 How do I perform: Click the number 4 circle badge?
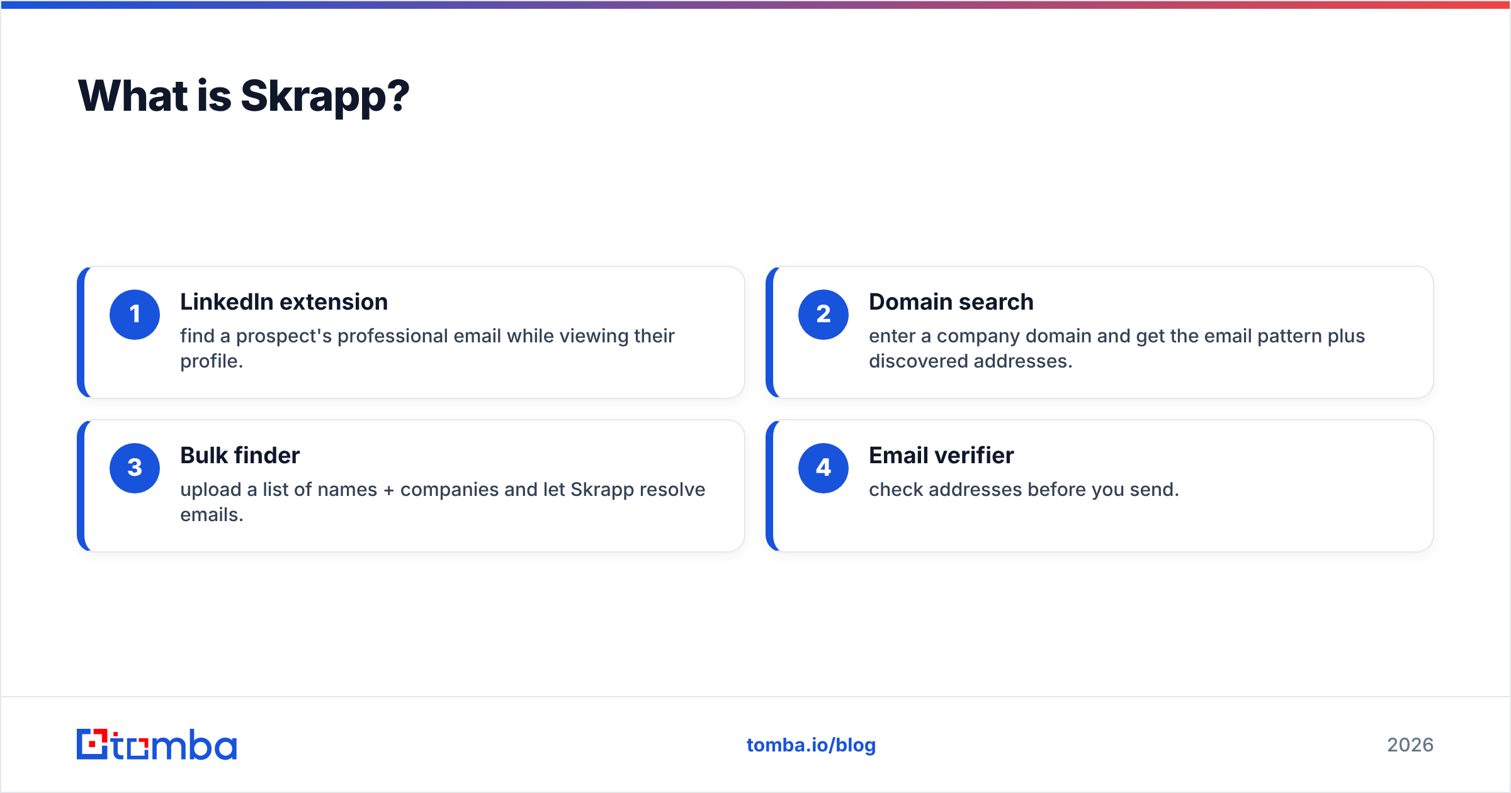pyautogui.click(x=823, y=468)
